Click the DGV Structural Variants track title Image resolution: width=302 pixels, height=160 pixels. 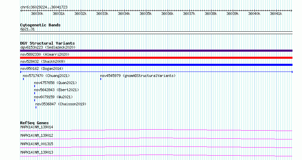click(48, 43)
